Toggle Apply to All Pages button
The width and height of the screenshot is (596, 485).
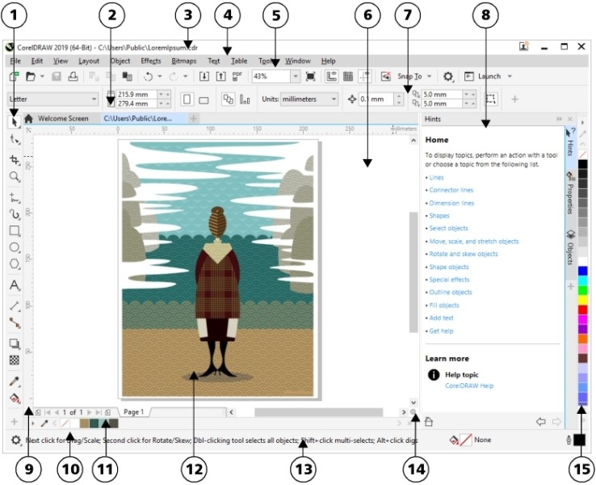(x=228, y=99)
